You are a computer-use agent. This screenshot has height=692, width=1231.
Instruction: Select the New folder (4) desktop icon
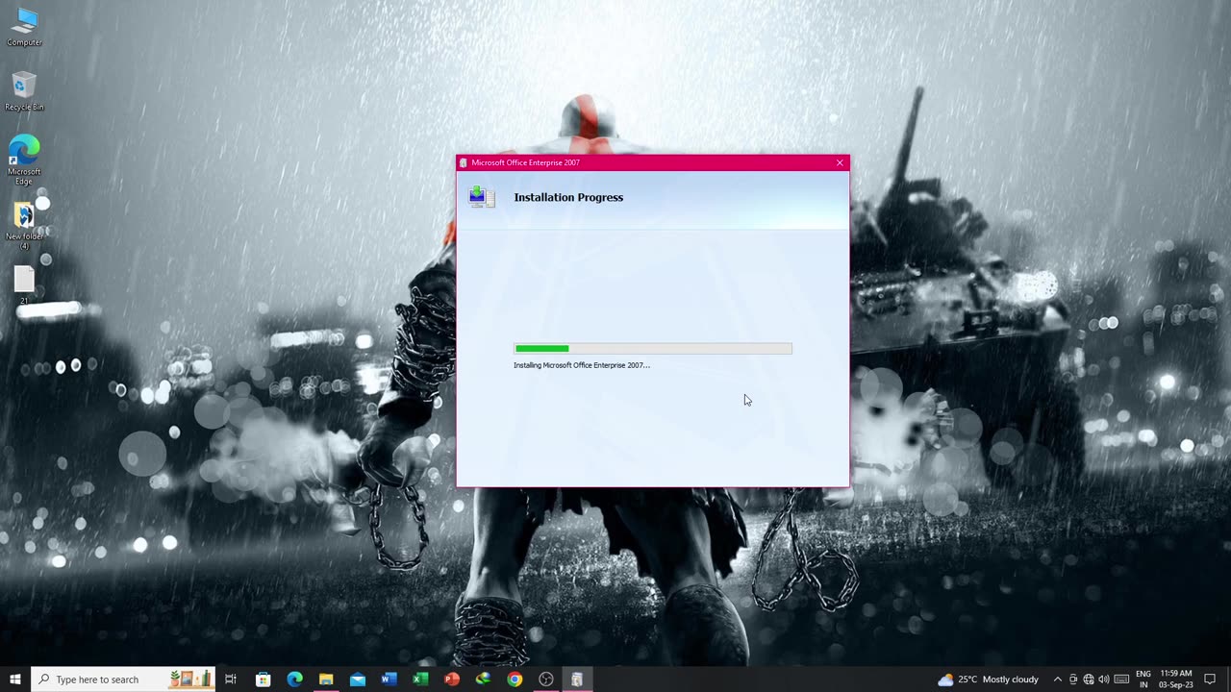click(x=24, y=225)
